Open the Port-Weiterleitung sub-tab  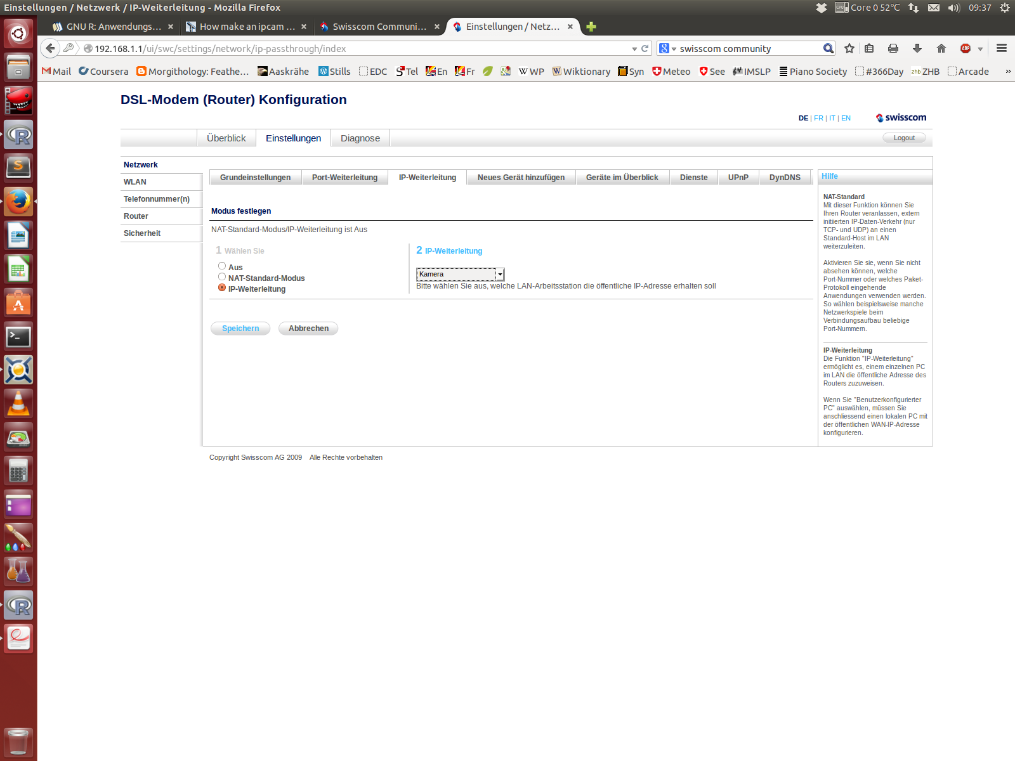point(344,178)
